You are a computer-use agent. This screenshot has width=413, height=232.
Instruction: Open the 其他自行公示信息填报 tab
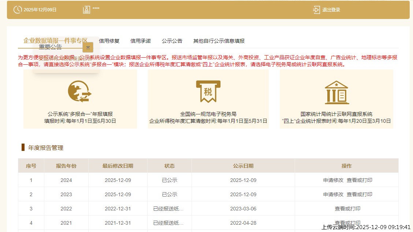[x=219, y=41]
